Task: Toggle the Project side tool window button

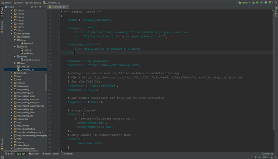Action: coord(2,12)
